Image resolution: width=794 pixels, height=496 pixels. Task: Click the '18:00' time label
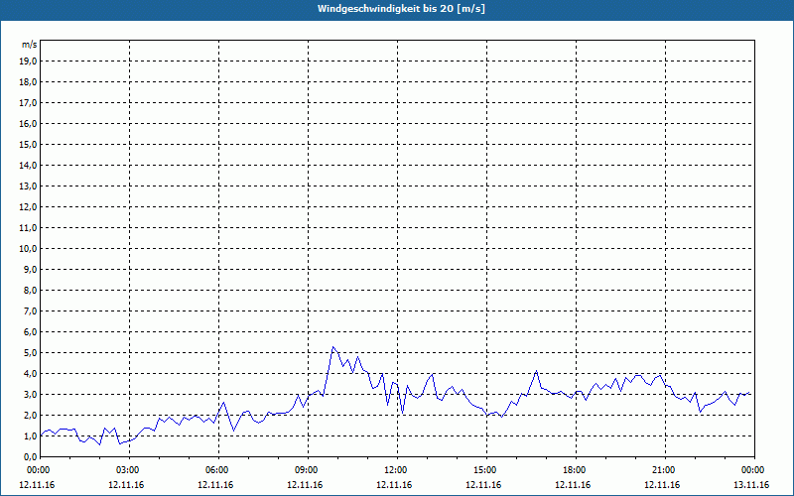click(576, 470)
